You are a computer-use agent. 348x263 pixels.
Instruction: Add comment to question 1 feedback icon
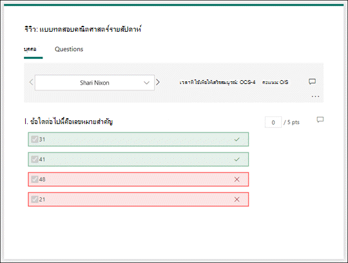click(320, 120)
